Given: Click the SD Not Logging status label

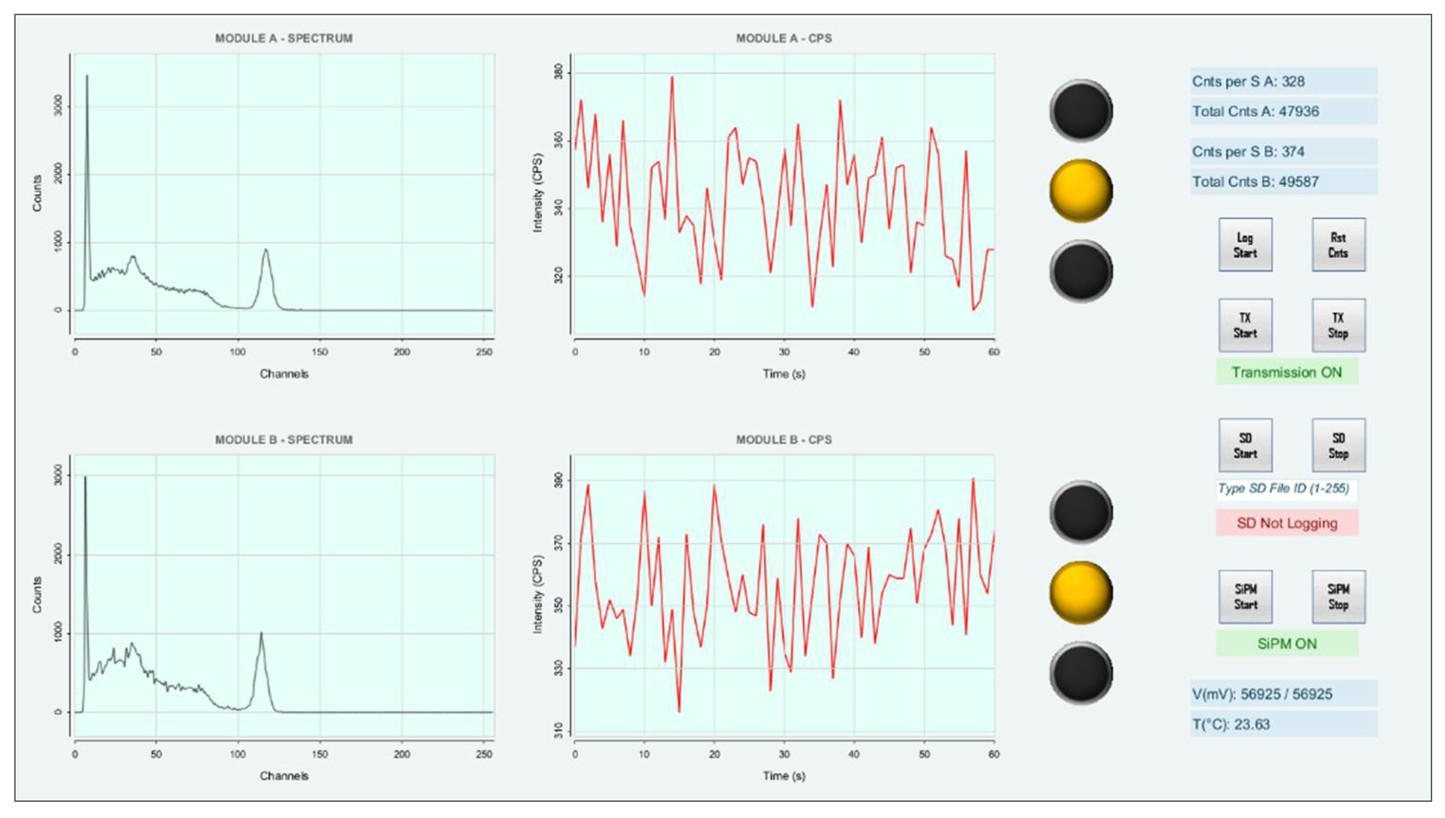Looking at the screenshot, I should [x=1287, y=523].
